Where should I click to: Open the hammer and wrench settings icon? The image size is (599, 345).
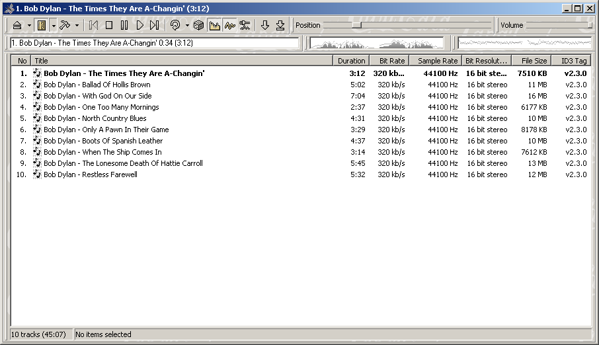65,25
